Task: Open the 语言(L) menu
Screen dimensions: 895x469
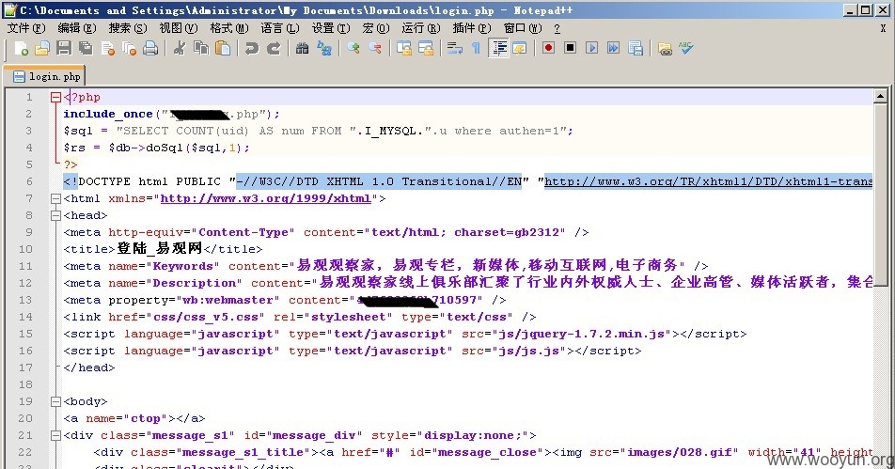Action: [280, 28]
